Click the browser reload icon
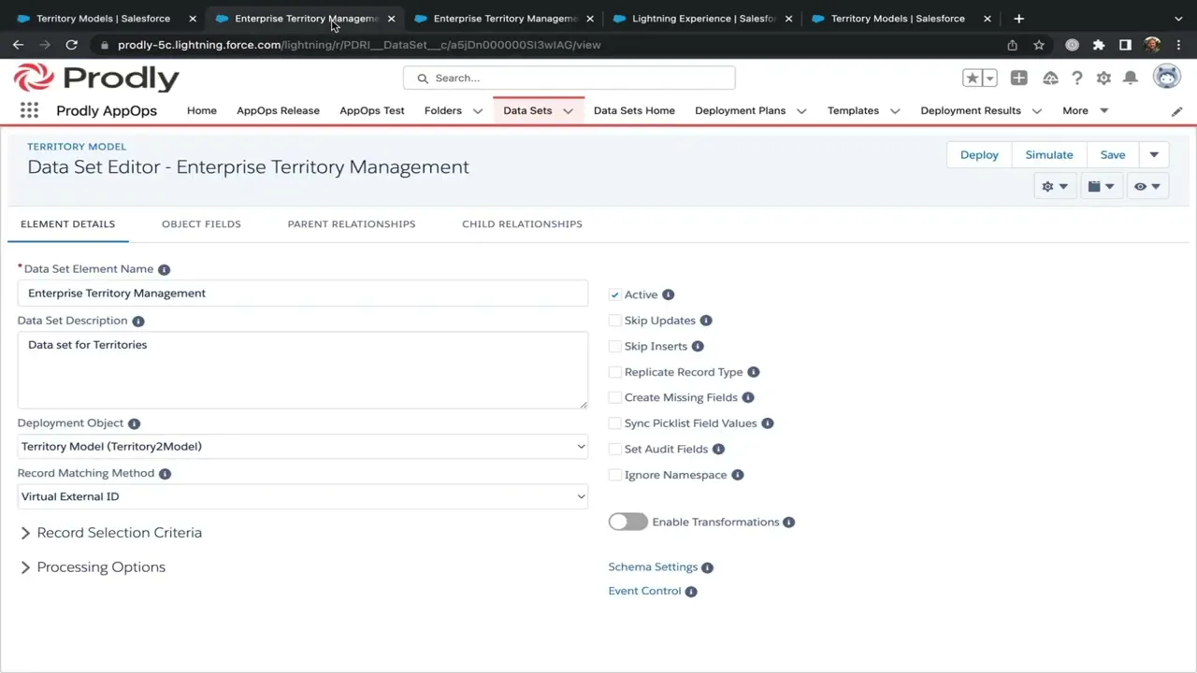Screen dimensions: 1197x673 coord(71,45)
